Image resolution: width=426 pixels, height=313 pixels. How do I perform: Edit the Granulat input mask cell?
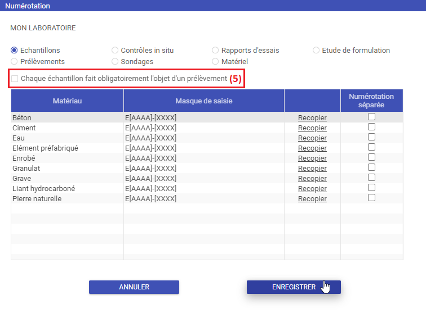204,168
